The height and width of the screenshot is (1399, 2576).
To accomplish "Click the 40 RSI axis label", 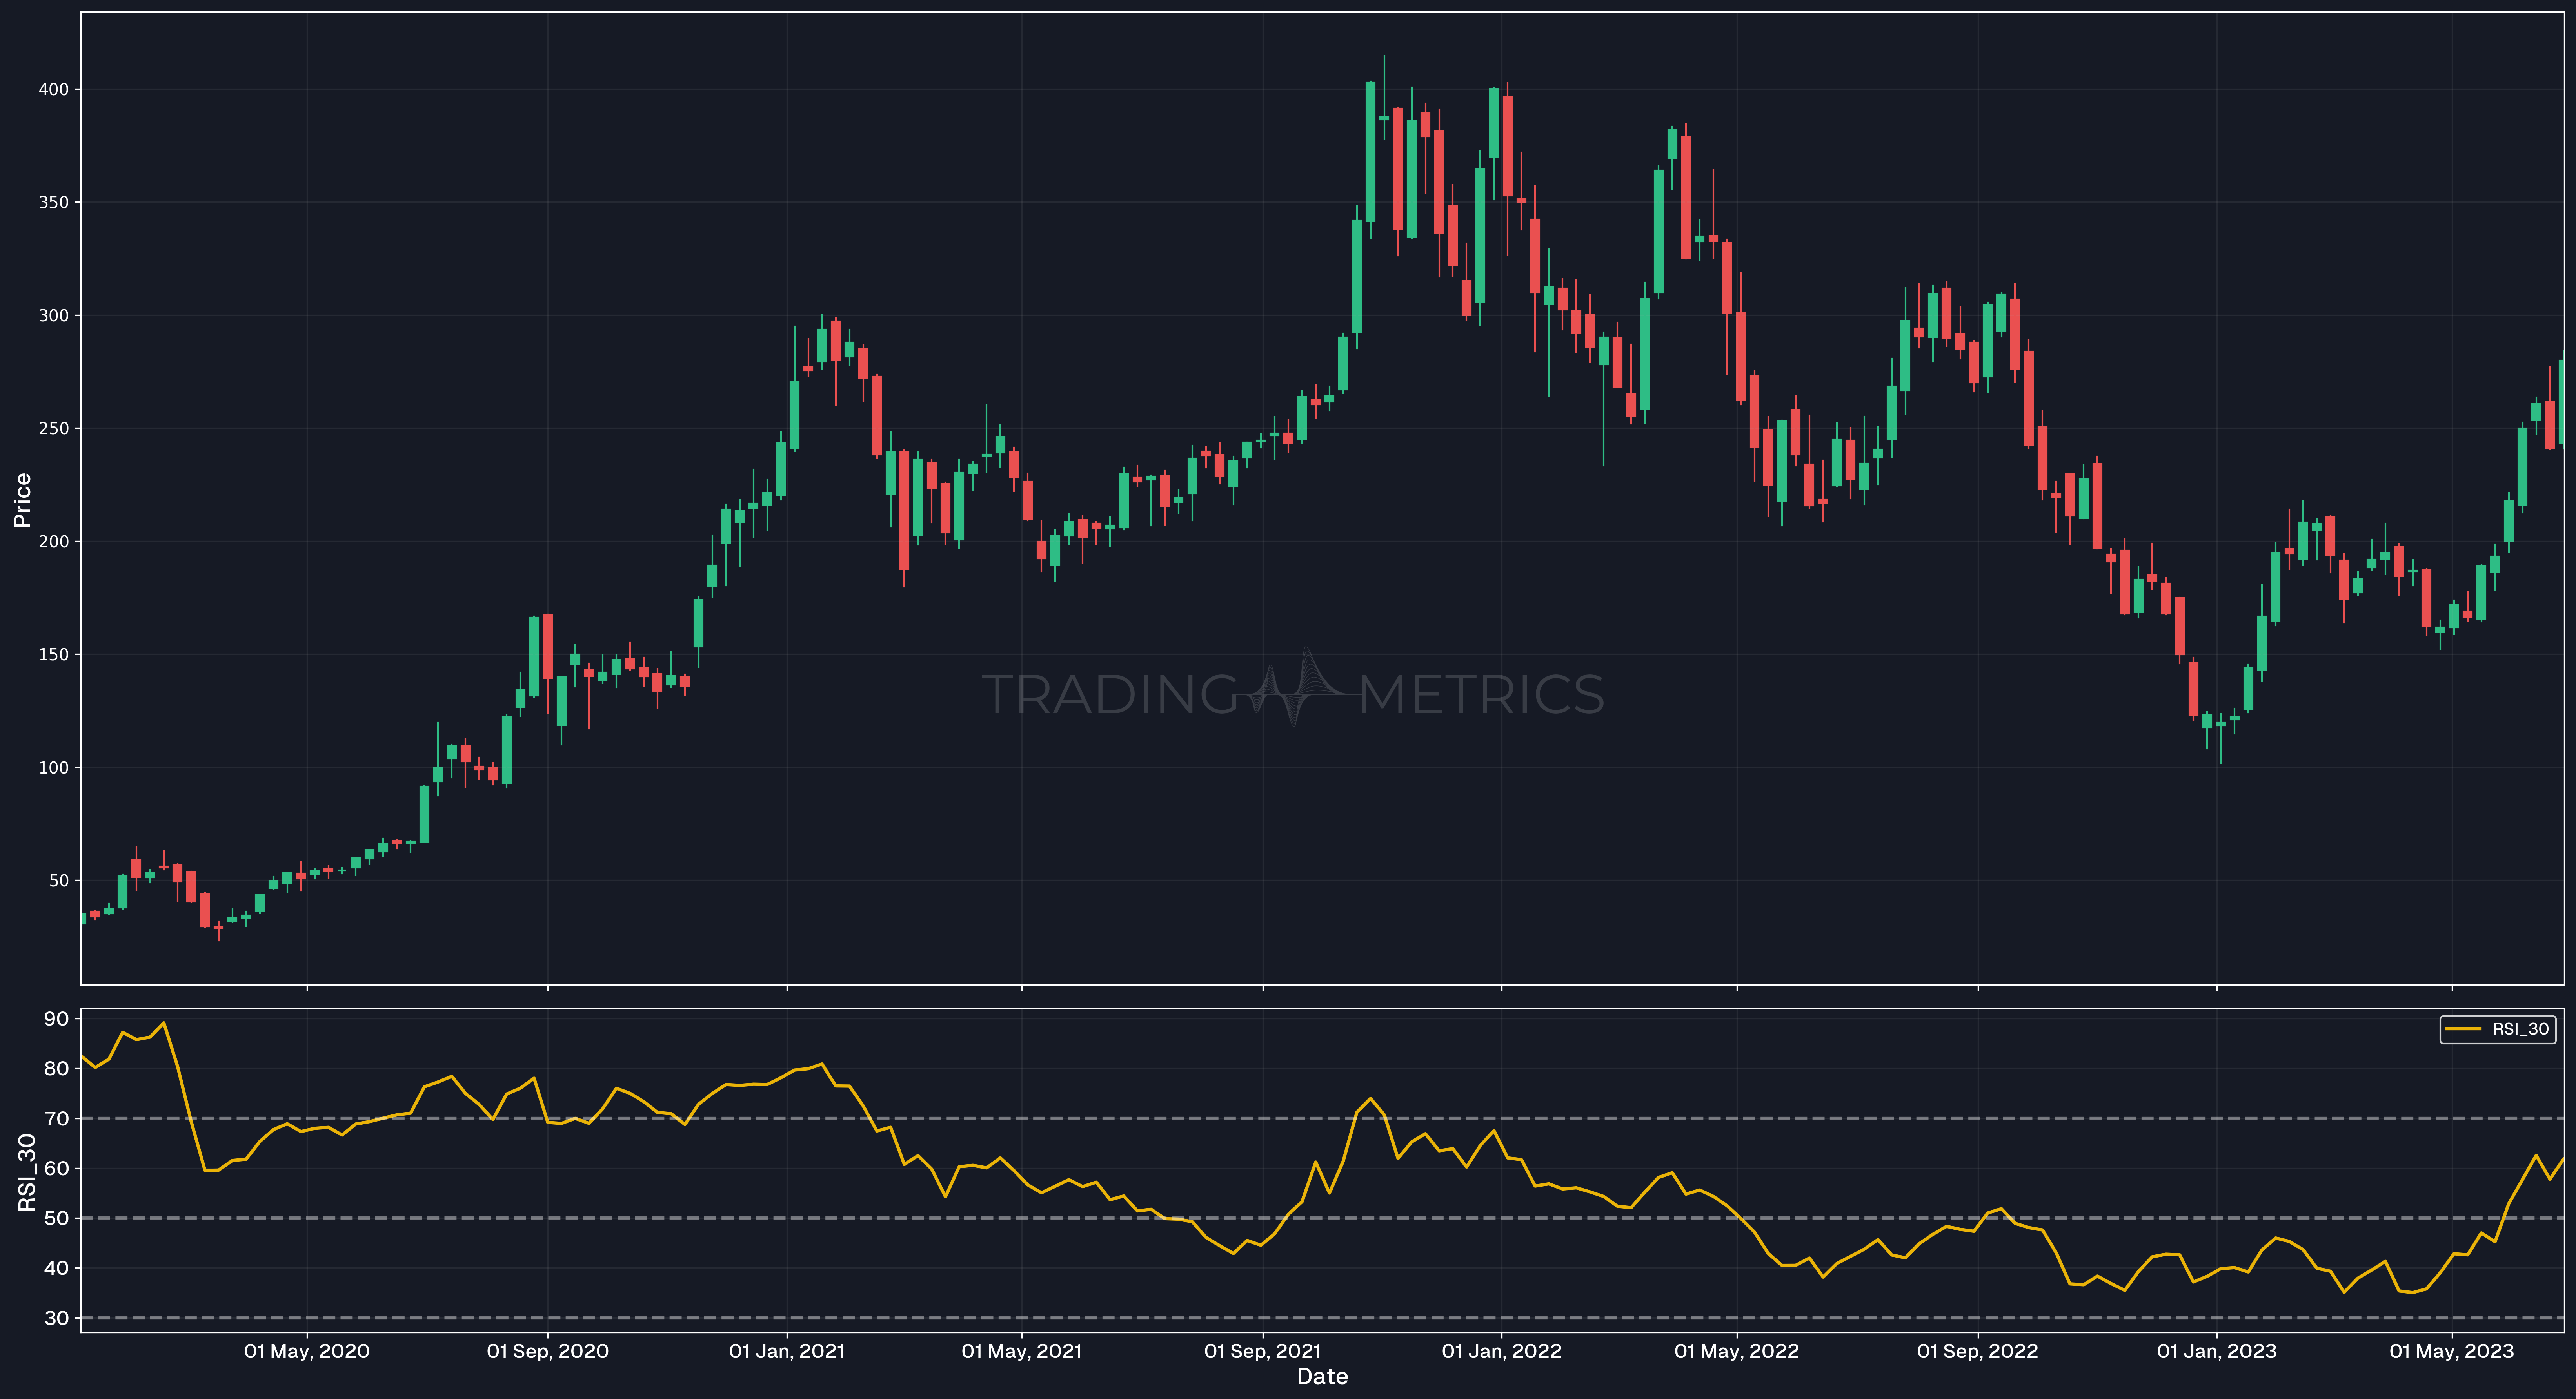I will 57,1268.
